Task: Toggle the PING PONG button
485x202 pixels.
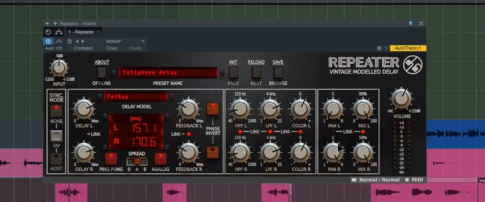Action: pos(111,159)
